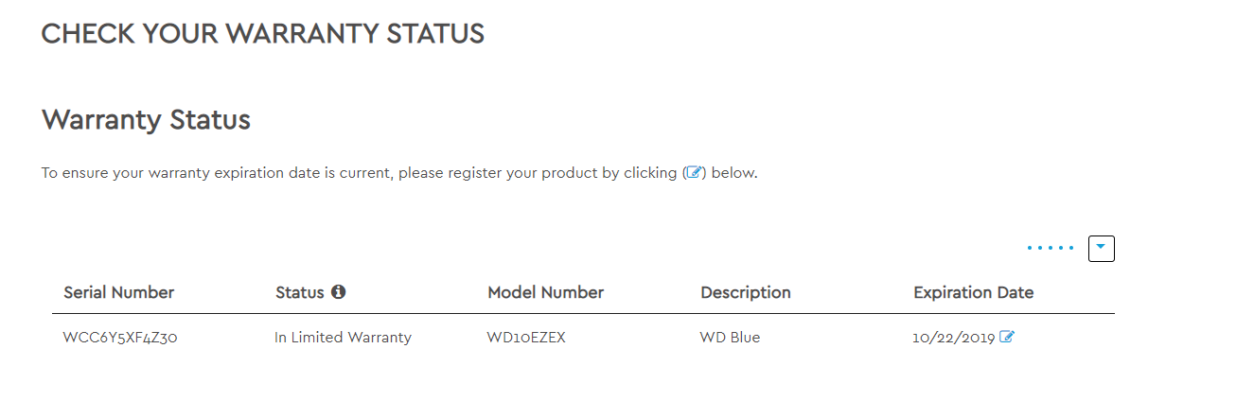Image resolution: width=1254 pixels, height=401 pixels.
Task: Open the dropdown arrow box above the table
Action: point(1102,248)
